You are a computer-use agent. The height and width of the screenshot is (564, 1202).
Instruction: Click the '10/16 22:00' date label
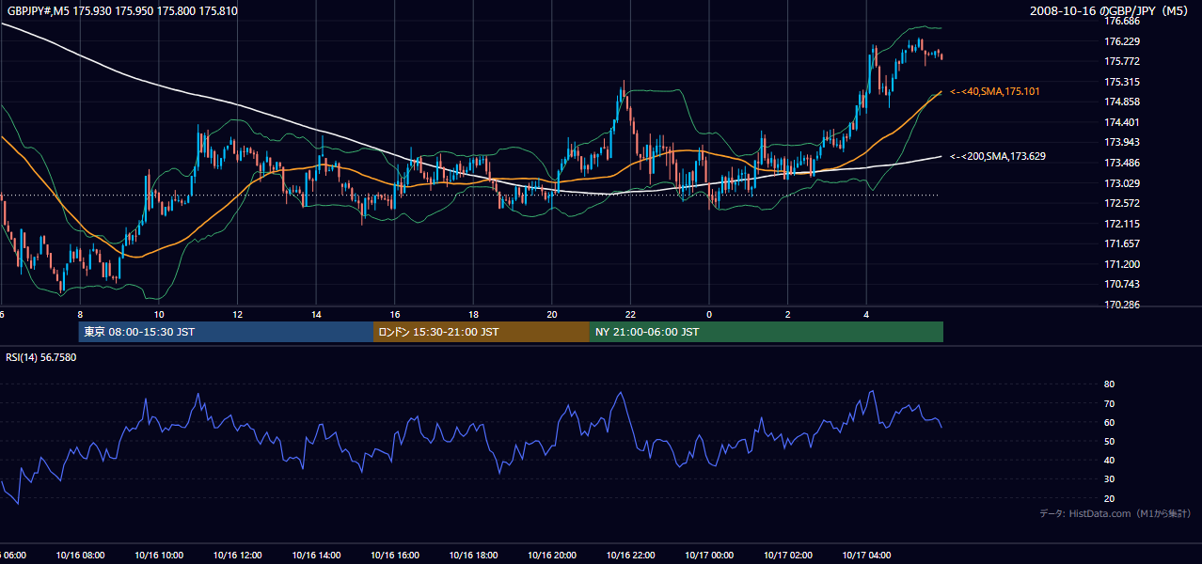point(631,556)
